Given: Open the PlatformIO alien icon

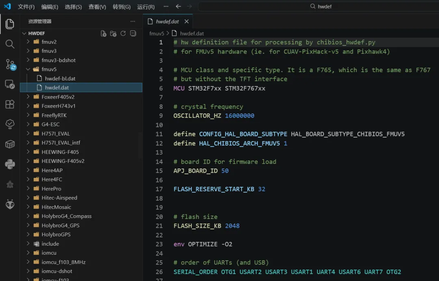Looking at the screenshot, I should [x=10, y=204].
